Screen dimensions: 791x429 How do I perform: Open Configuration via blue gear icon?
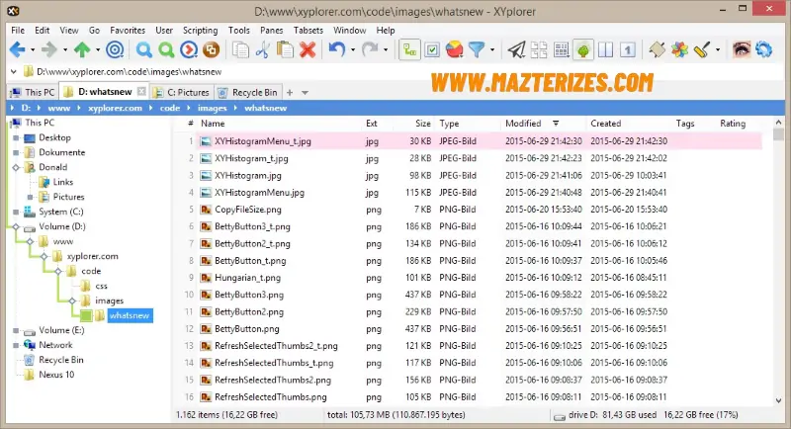pos(763,49)
